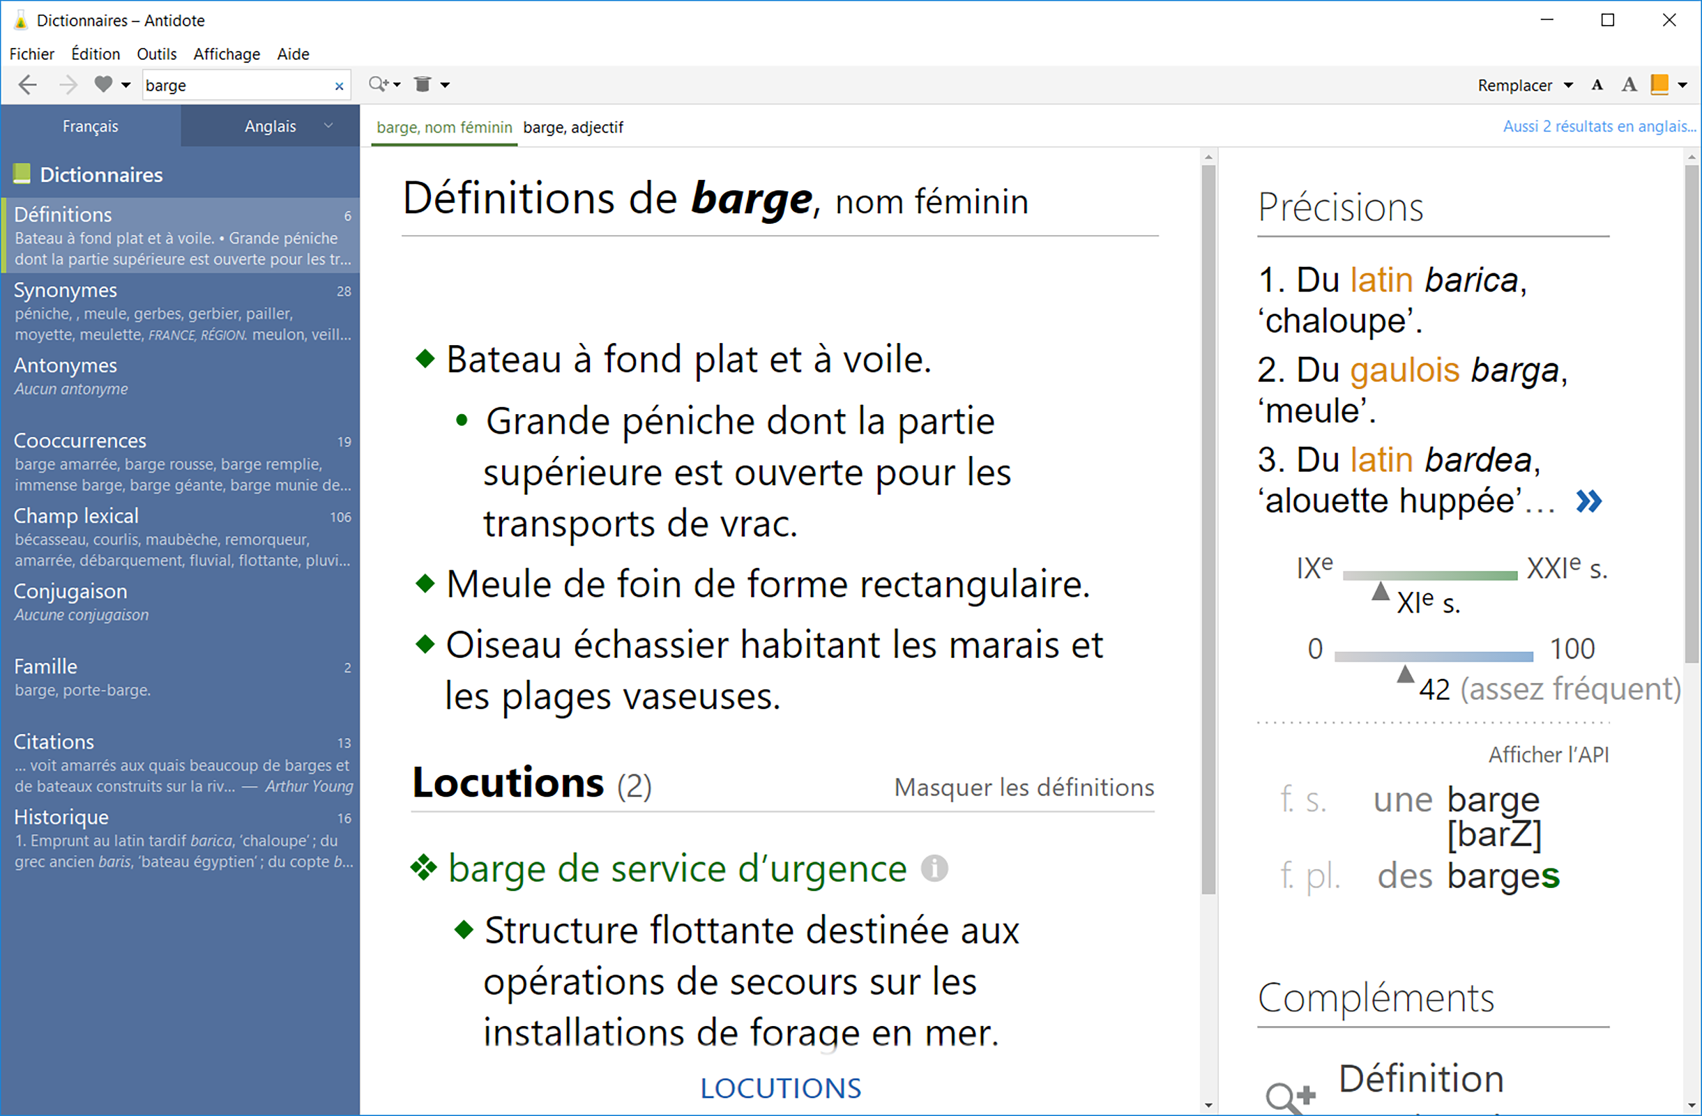Click info icon beside barge de service d'urgence
Image resolution: width=1702 pixels, height=1116 pixels.
point(934,868)
